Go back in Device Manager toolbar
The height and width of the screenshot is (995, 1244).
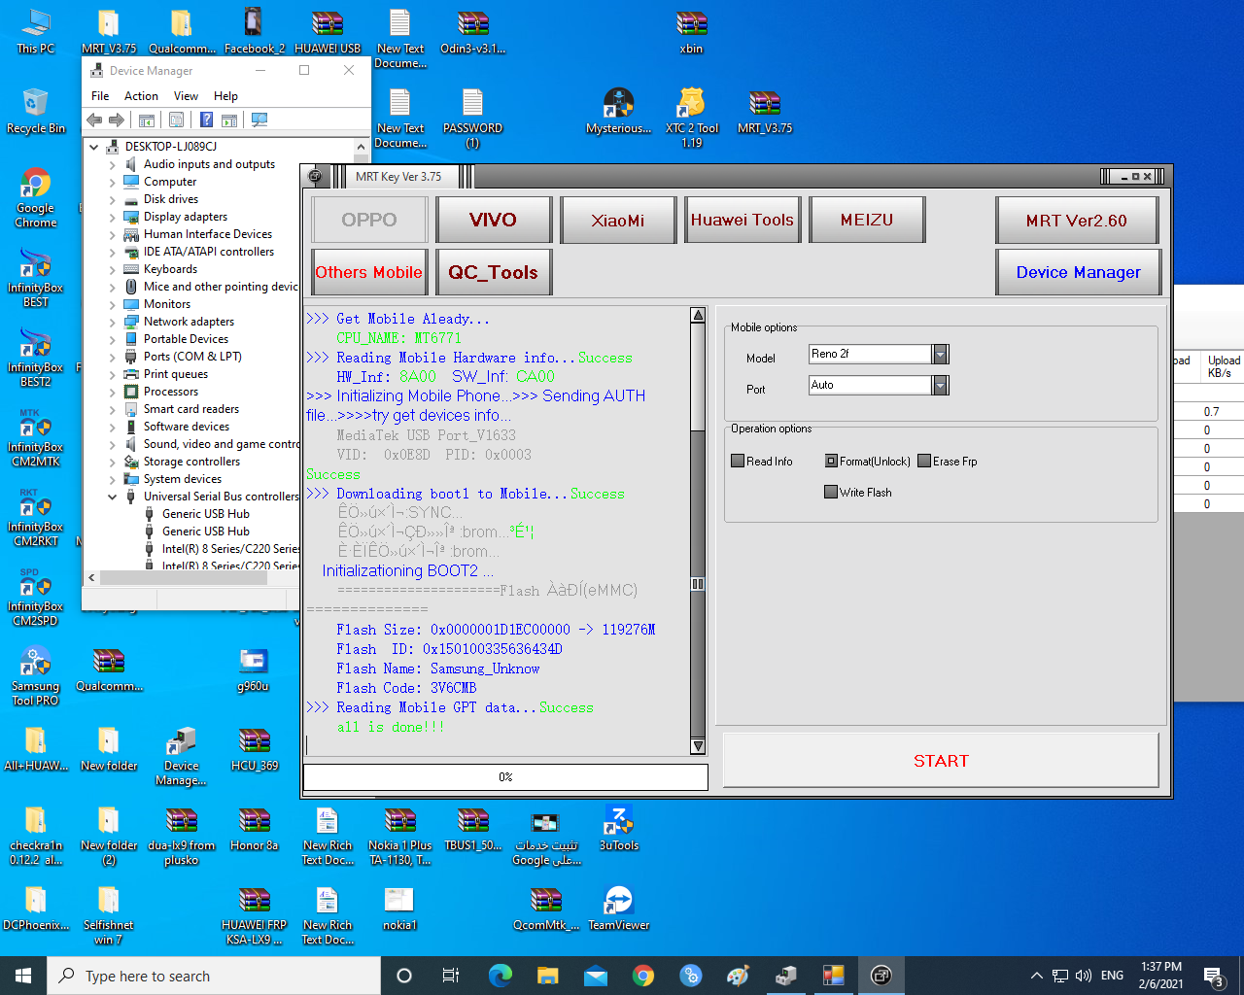(94, 120)
